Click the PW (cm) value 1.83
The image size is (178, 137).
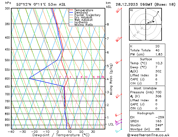159,54
